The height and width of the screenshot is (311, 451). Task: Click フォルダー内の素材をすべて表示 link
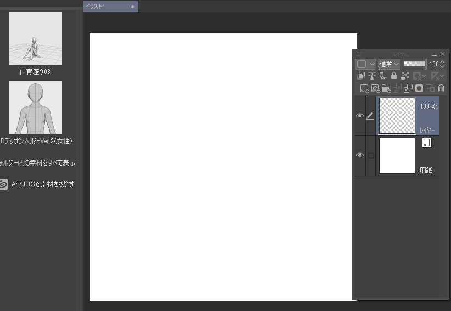pos(38,163)
